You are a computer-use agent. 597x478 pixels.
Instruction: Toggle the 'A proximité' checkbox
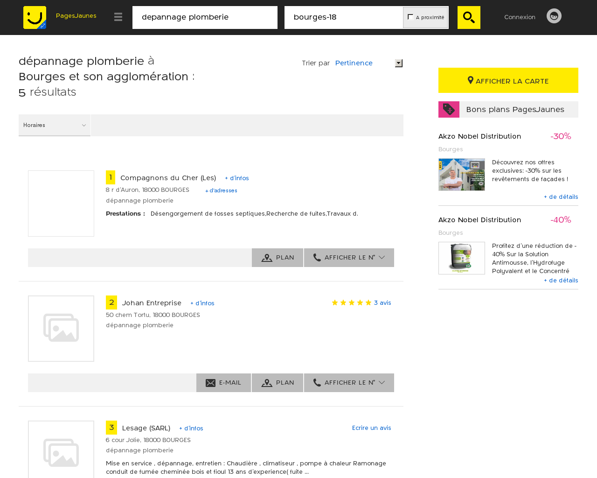[410, 17]
